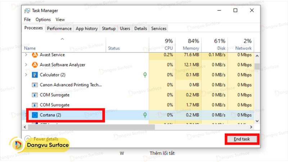
Task: Click the Cortana process icon
Action: [x=35, y=115]
